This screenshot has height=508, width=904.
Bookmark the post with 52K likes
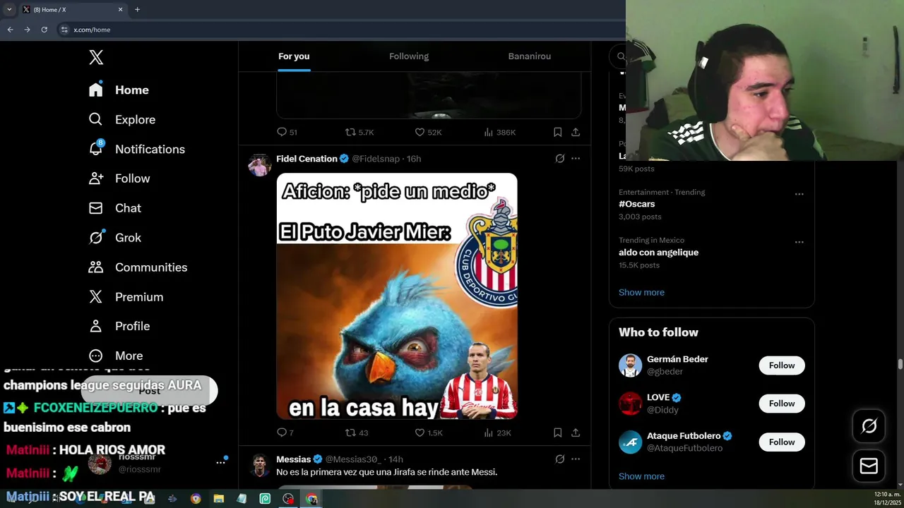tap(557, 132)
